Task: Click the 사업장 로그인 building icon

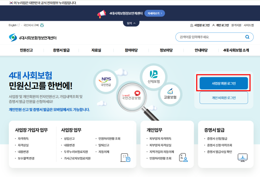Action: [192, 25]
